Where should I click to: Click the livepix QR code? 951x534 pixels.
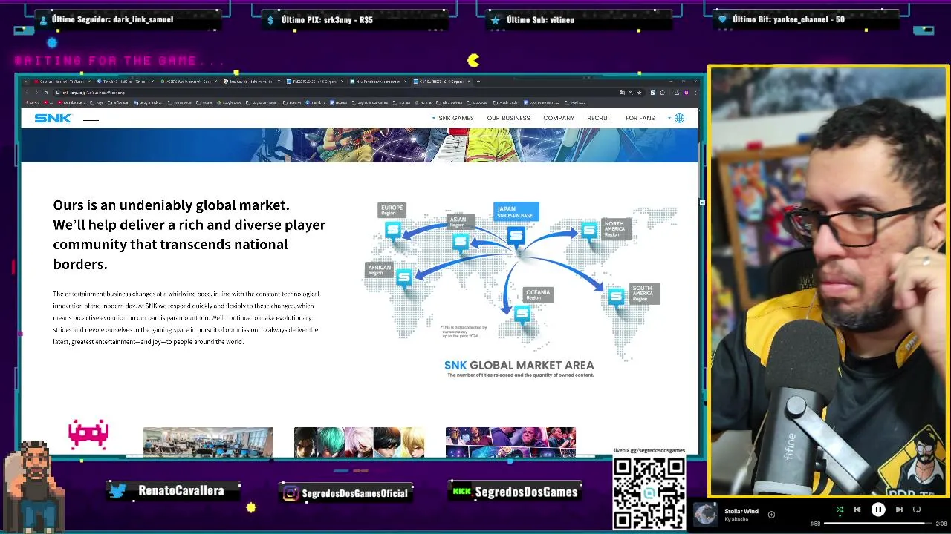pos(649,492)
